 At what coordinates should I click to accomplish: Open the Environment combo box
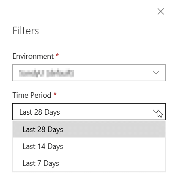pyautogui.click(x=89, y=73)
